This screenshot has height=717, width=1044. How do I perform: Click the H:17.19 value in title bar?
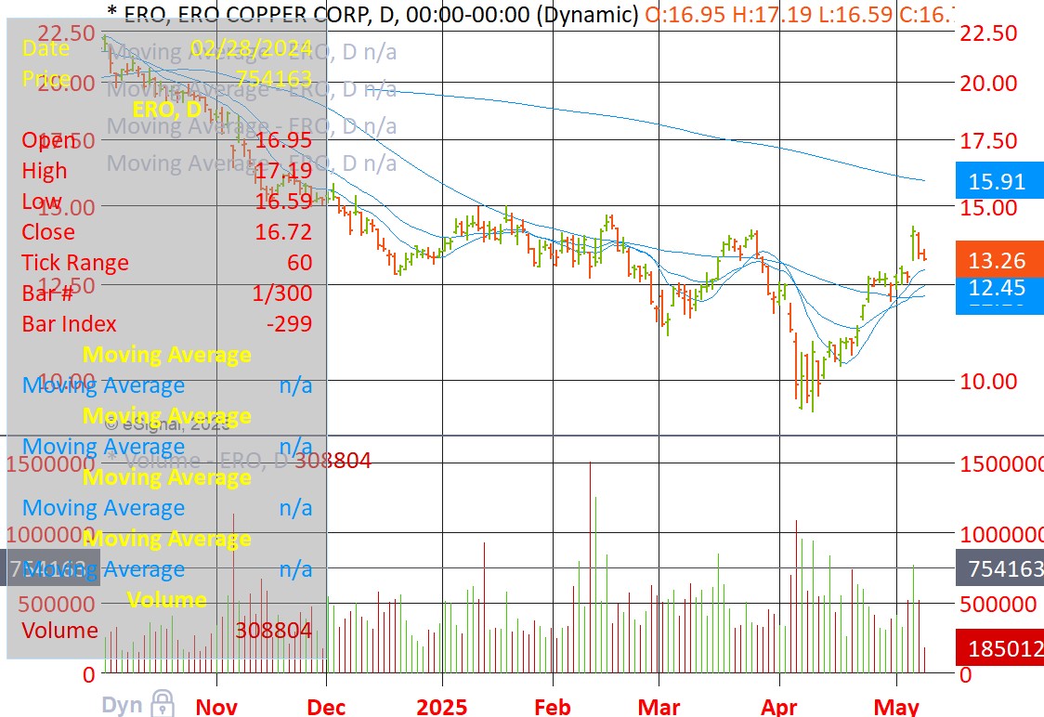[x=772, y=14]
